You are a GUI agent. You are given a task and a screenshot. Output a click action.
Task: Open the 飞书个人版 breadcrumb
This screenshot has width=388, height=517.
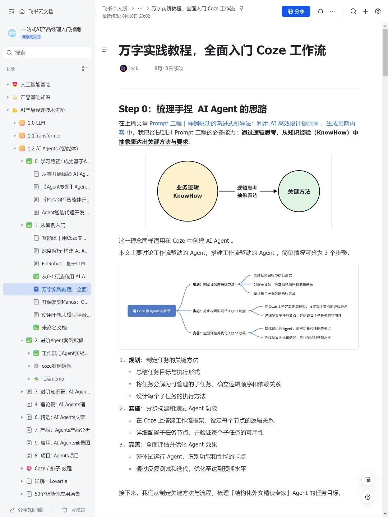[115, 8]
